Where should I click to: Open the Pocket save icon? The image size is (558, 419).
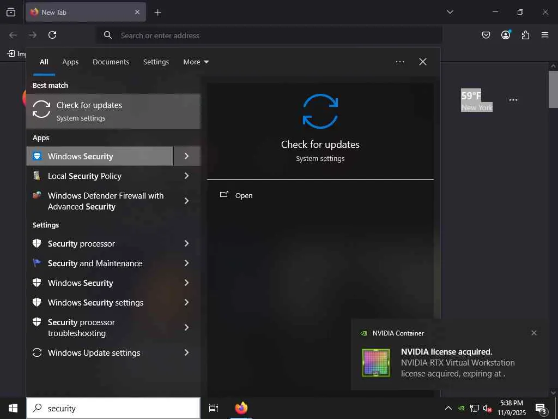coord(486,35)
